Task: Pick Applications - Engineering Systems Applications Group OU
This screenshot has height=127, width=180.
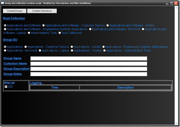Action: 103,47
